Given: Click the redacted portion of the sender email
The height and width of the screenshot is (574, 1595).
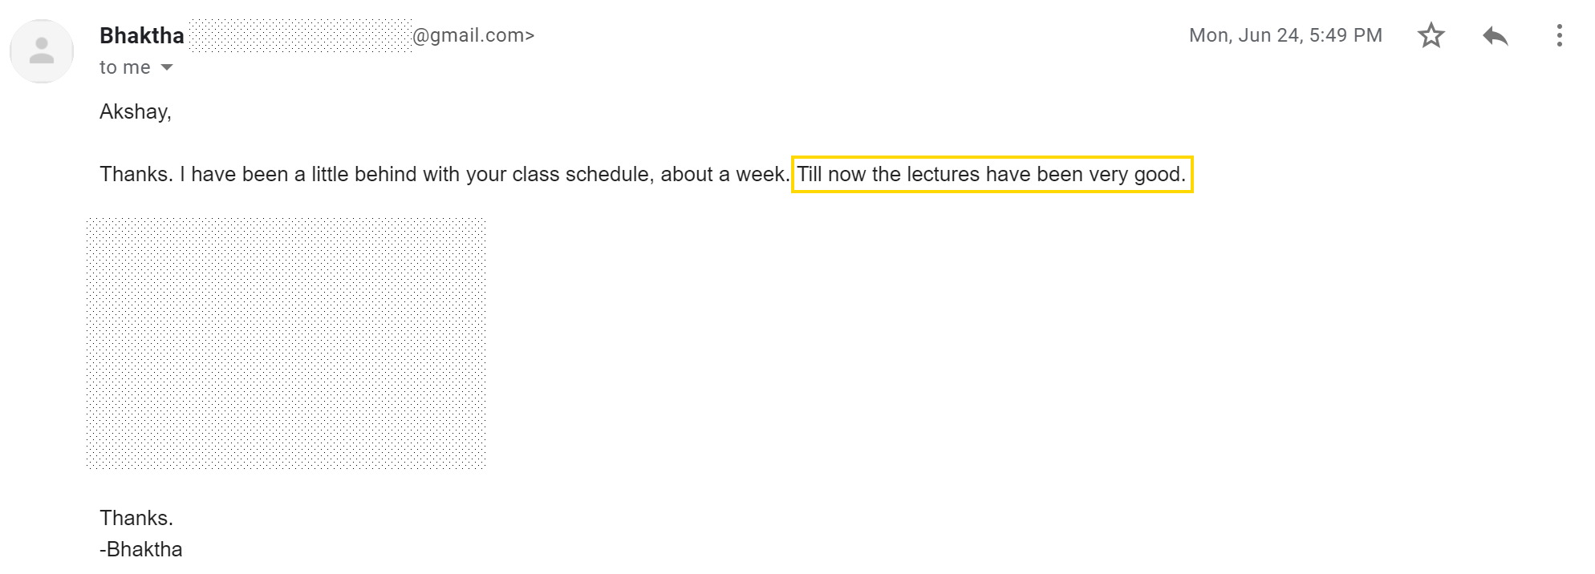Looking at the screenshot, I should (x=300, y=35).
